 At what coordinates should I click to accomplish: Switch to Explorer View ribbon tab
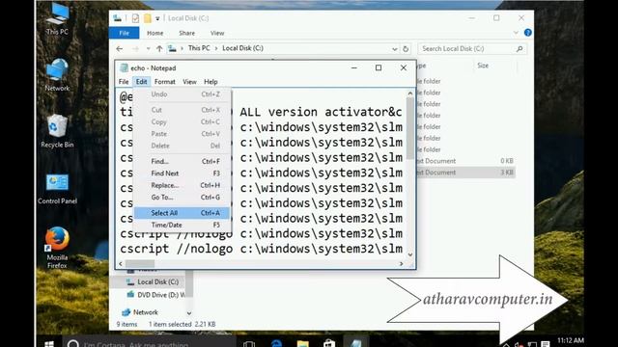217,33
